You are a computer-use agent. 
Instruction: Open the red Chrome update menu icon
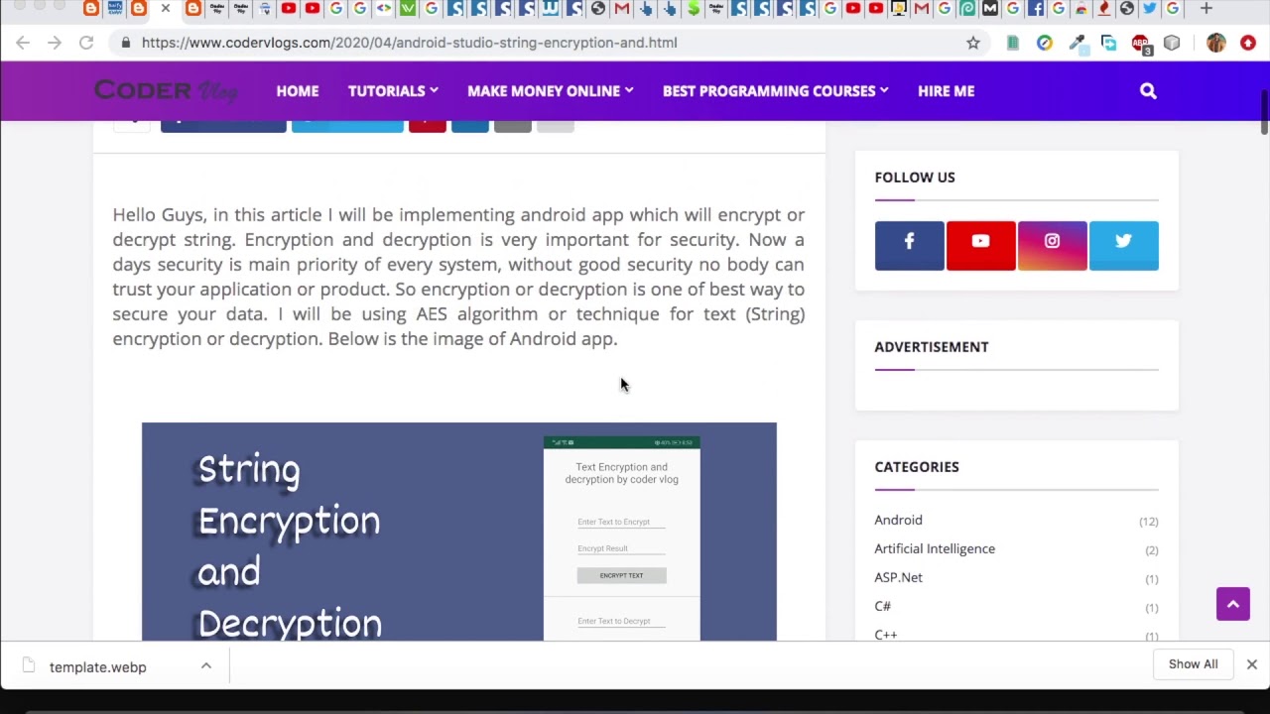pos(1248,43)
